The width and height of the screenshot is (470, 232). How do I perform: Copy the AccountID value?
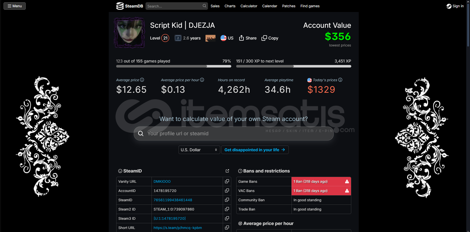pos(227,191)
